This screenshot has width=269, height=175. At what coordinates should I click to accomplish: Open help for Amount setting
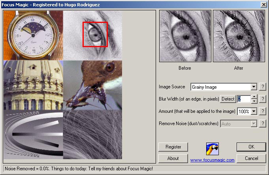point(263,111)
